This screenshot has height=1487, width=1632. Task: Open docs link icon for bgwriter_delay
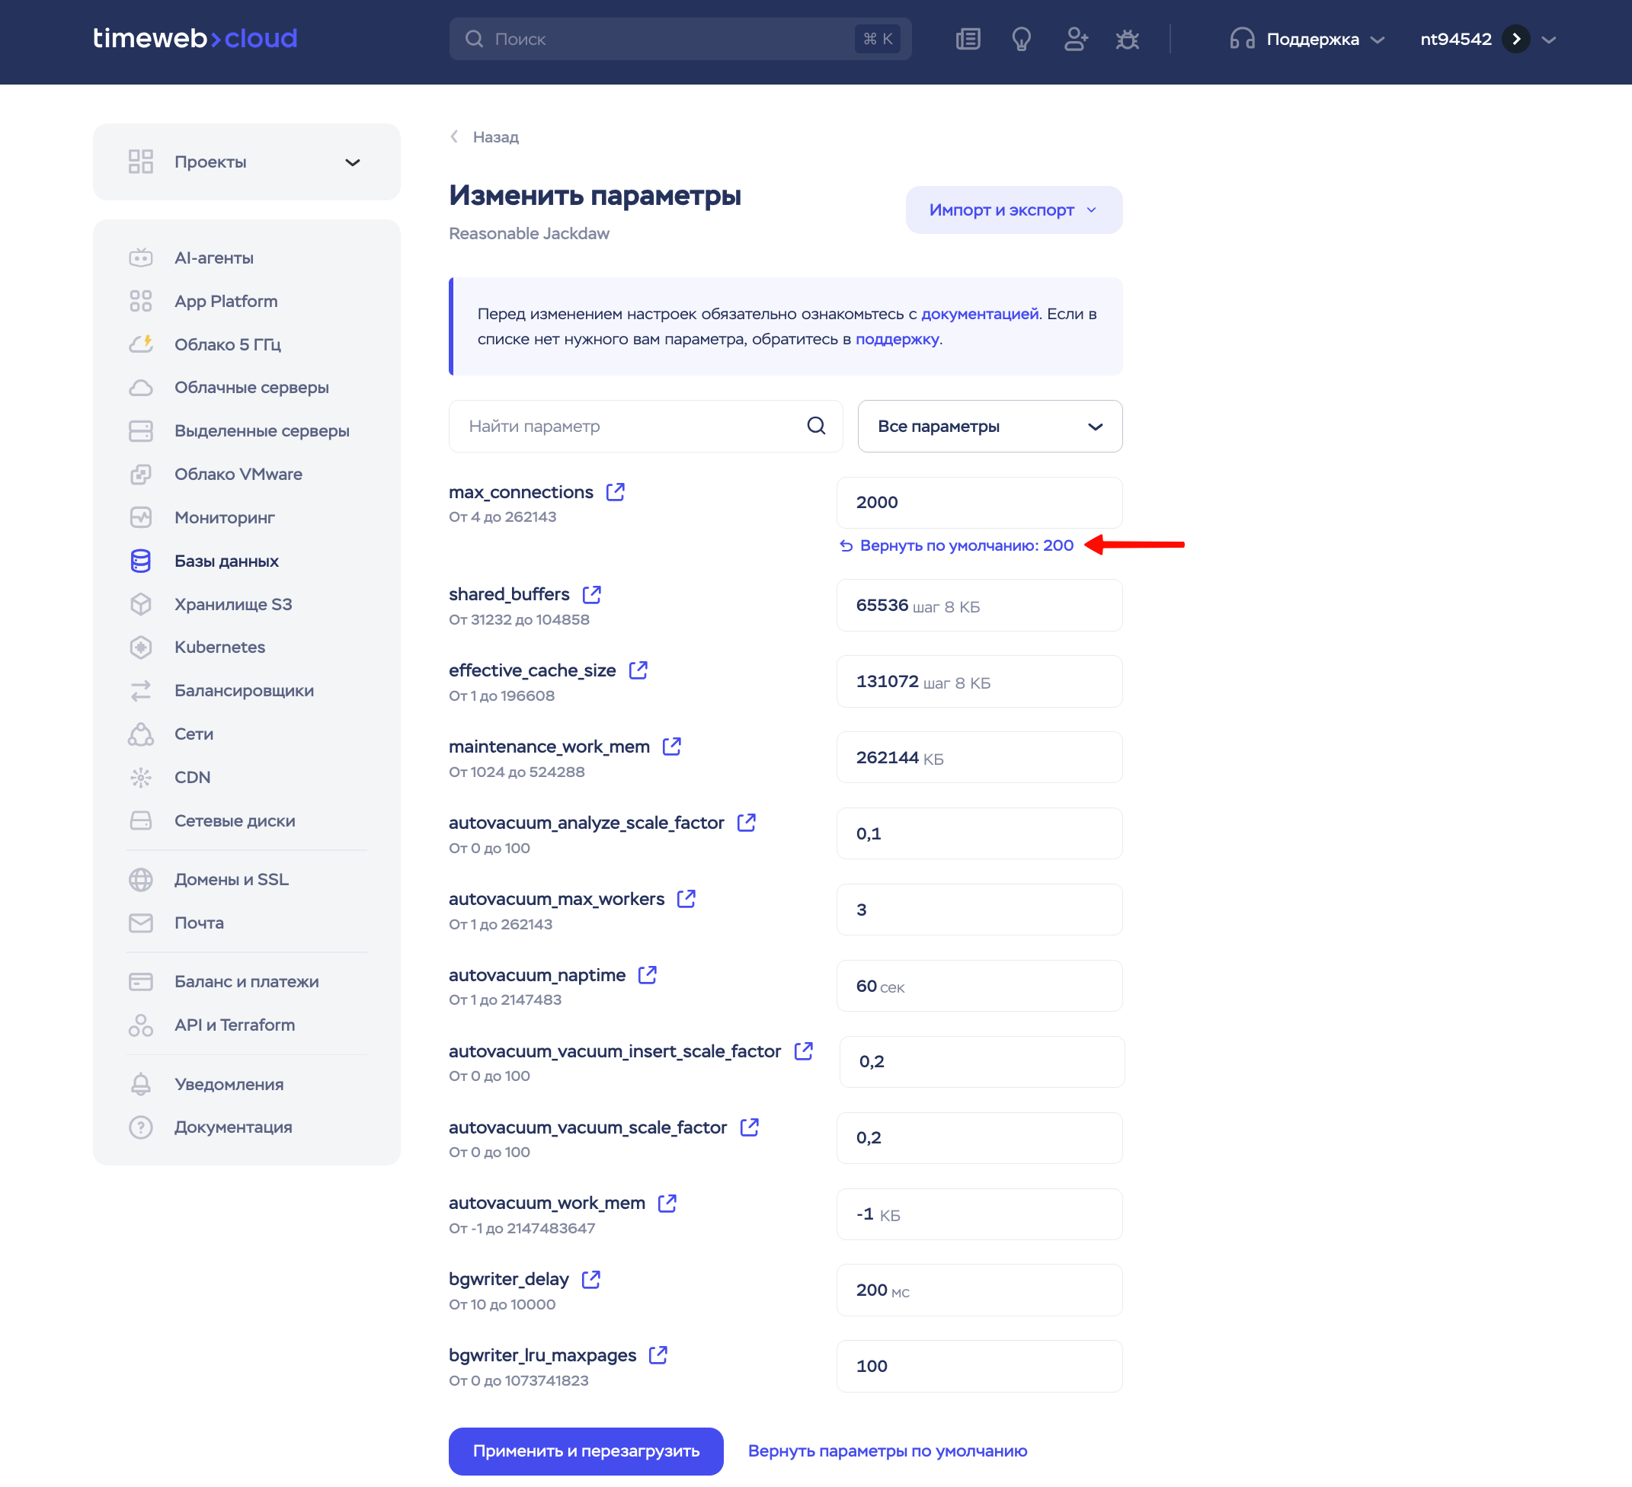591,1279
